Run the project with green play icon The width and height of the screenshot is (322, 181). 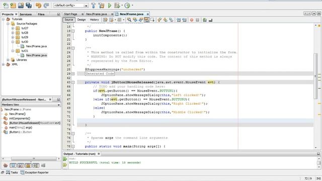(110, 6)
